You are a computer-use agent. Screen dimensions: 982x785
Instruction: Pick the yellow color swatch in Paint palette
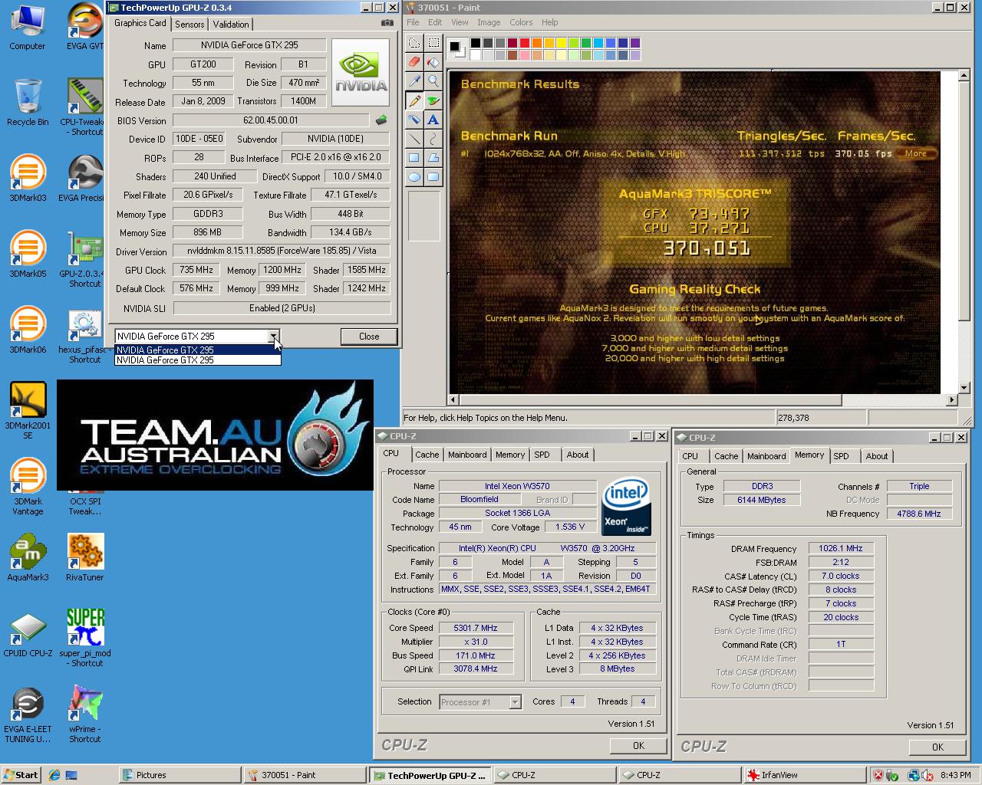(562, 43)
